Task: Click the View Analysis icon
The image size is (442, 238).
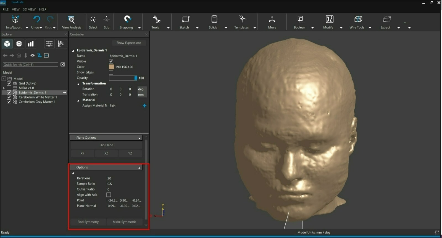Action: click(x=71, y=20)
